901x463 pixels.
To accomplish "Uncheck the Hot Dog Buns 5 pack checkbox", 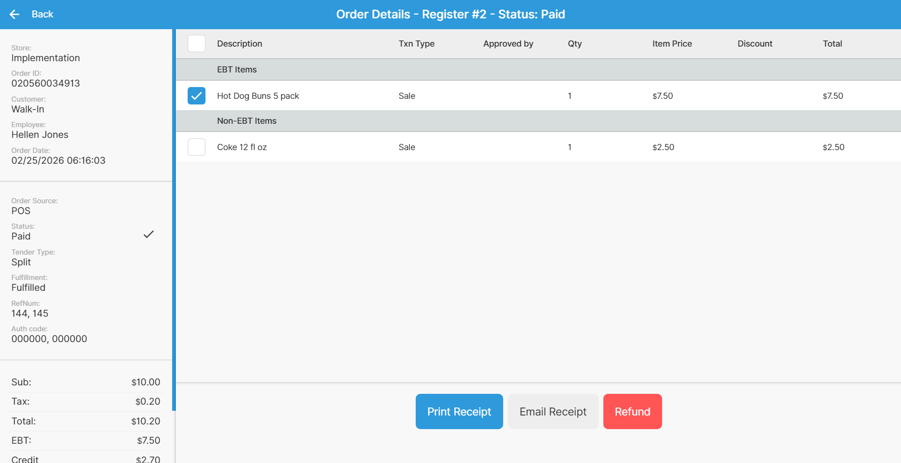I will [x=197, y=96].
